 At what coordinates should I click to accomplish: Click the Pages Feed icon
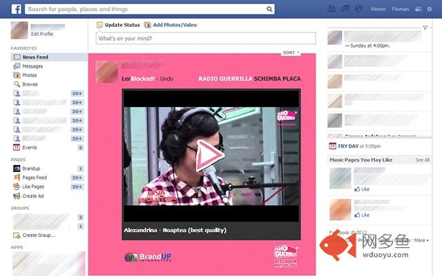click(x=17, y=177)
